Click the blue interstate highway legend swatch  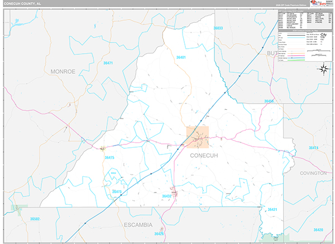click(x=296, y=58)
